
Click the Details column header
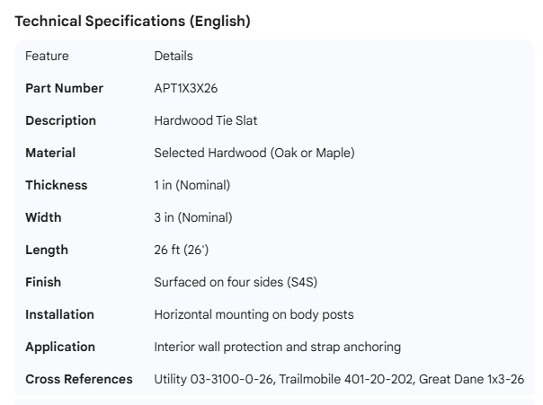coord(174,56)
